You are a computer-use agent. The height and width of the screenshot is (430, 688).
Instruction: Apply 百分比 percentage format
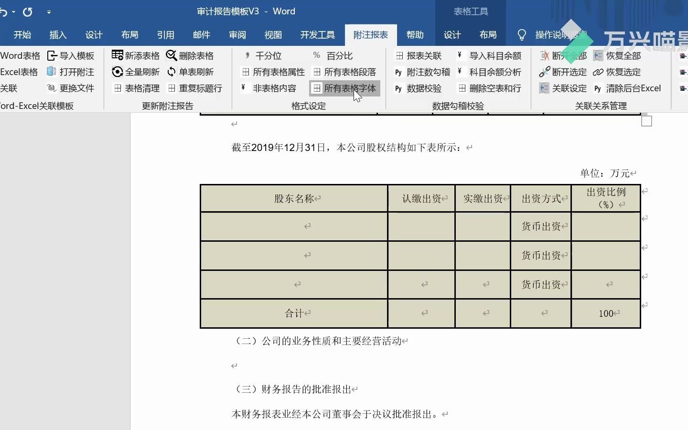pyautogui.click(x=333, y=56)
